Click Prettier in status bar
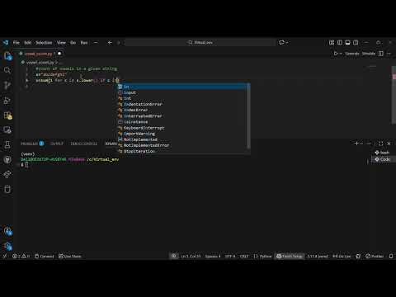The width and height of the screenshot is (396, 297). (375, 256)
